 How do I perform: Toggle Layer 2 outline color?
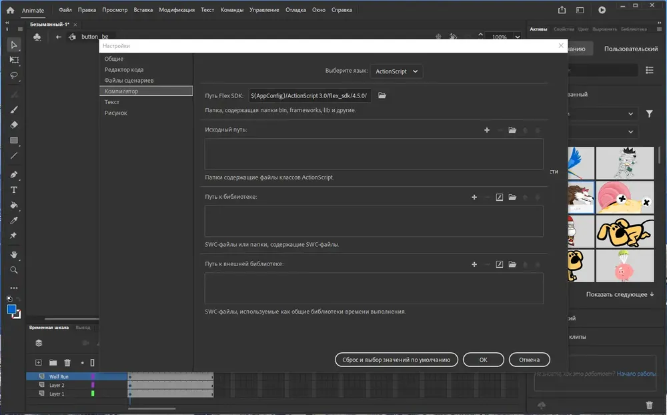(x=93, y=385)
